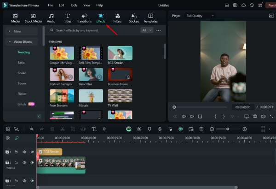Viewport: 276px width, 189px height.
Task: Play the video in the preview
Action: coord(192,117)
